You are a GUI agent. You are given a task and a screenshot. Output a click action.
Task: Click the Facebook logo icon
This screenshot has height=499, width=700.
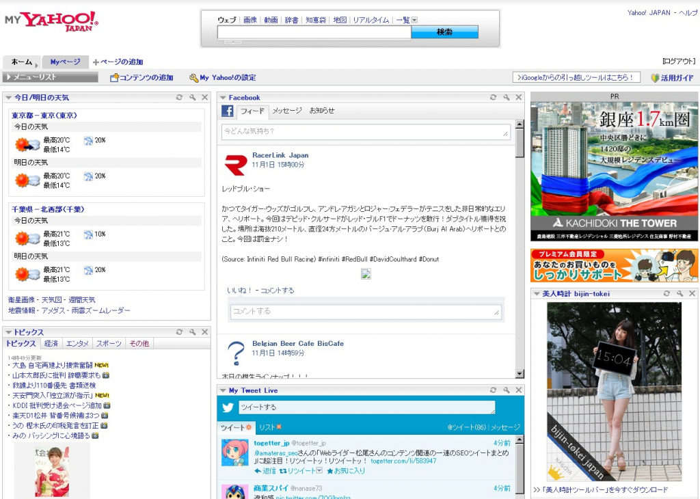click(x=228, y=111)
